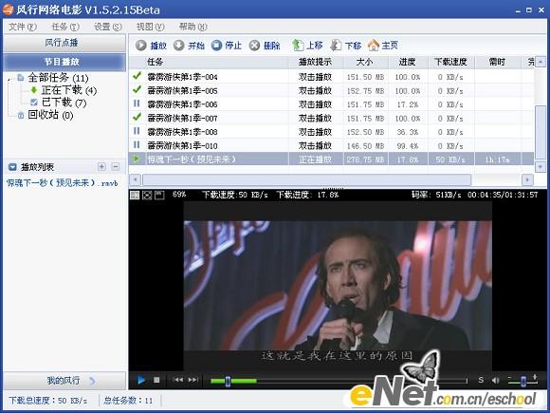Select 正在下载 (4) in task tree
The width and height of the screenshot is (550, 413).
[x=69, y=90]
